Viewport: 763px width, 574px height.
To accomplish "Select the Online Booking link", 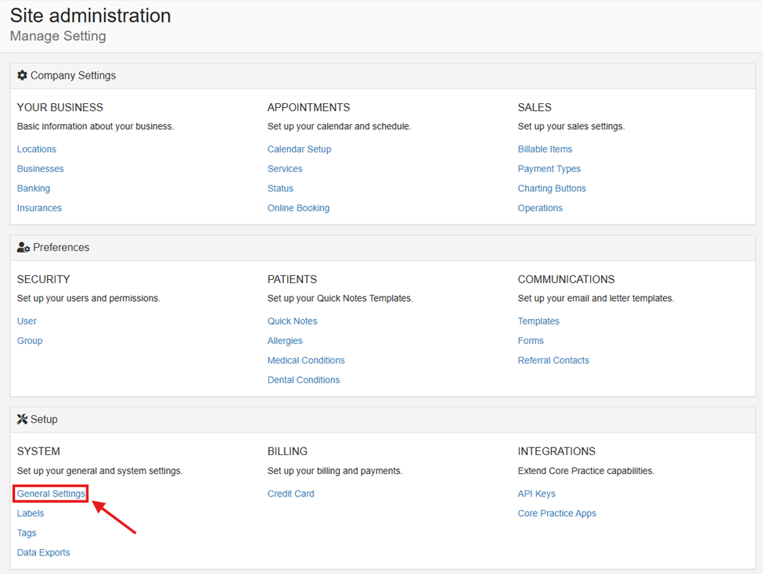I will (x=298, y=208).
